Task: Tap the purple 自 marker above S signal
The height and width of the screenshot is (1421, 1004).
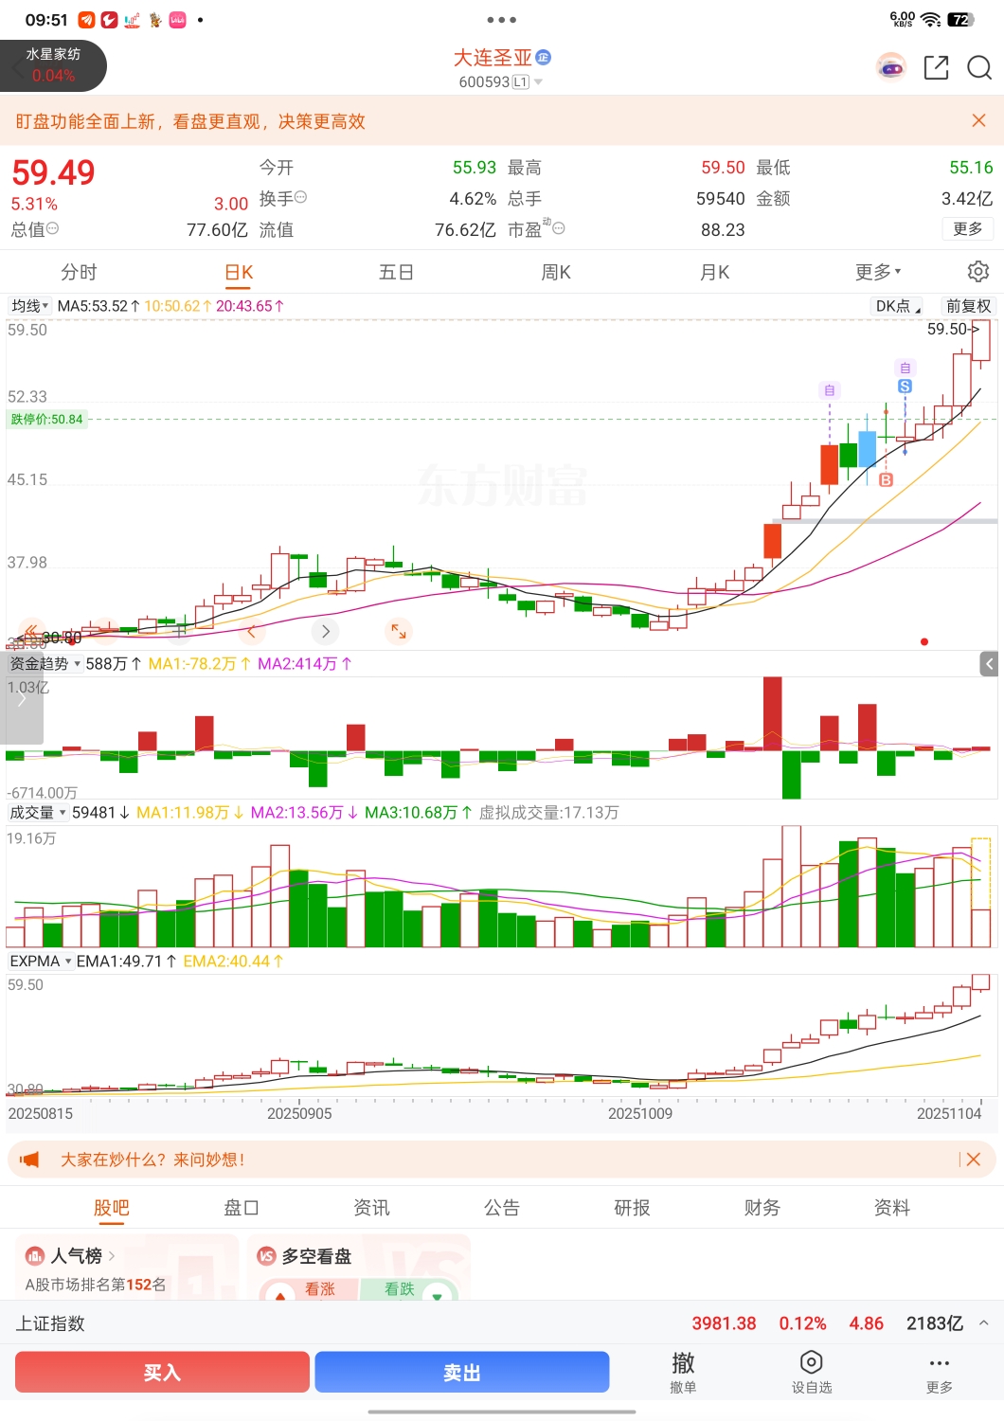Action: tap(905, 368)
